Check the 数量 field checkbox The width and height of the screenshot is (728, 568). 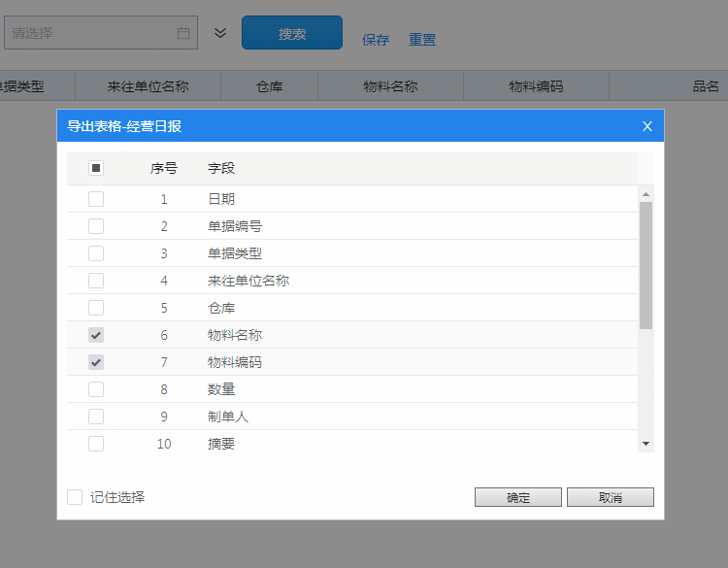[x=96, y=389]
